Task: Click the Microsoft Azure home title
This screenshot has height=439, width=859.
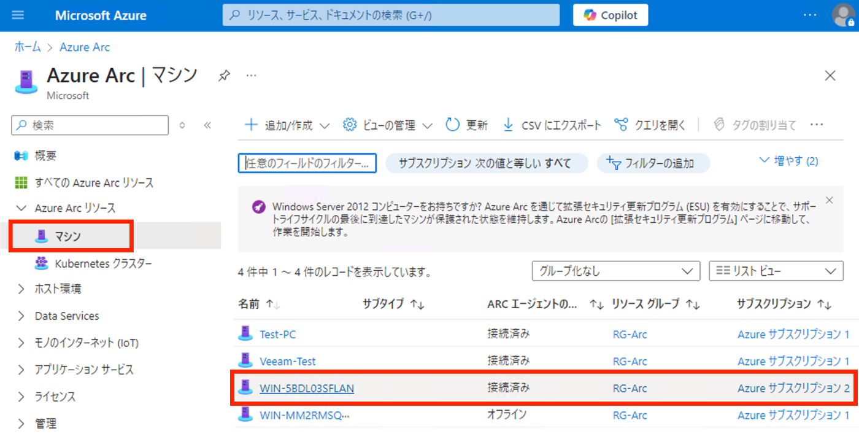Action: (x=101, y=15)
